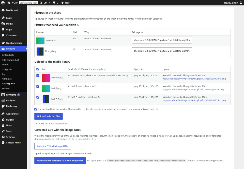The height and width of the screenshot is (169, 244).
Task: Click the SHA-256 hash code text
Action: point(146,161)
